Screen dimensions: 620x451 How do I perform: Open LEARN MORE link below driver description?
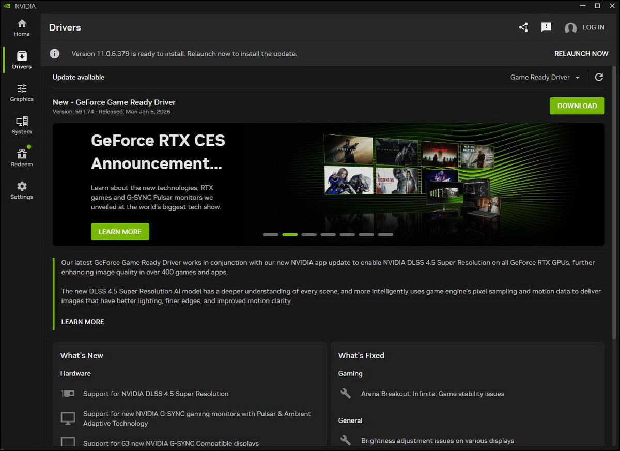(x=83, y=322)
